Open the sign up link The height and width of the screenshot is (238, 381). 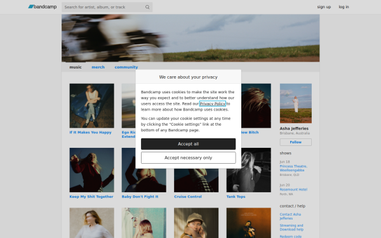(x=324, y=7)
